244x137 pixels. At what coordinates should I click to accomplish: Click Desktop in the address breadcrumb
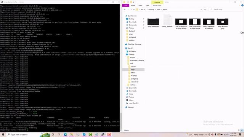pos(151,10)
